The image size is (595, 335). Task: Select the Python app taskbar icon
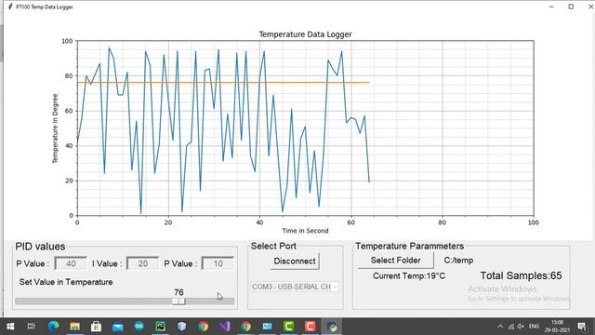[332, 327]
